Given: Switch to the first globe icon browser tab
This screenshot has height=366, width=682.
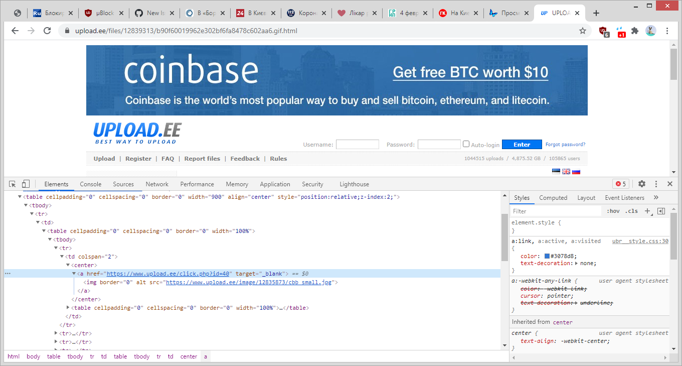Looking at the screenshot, I should 18,13.
